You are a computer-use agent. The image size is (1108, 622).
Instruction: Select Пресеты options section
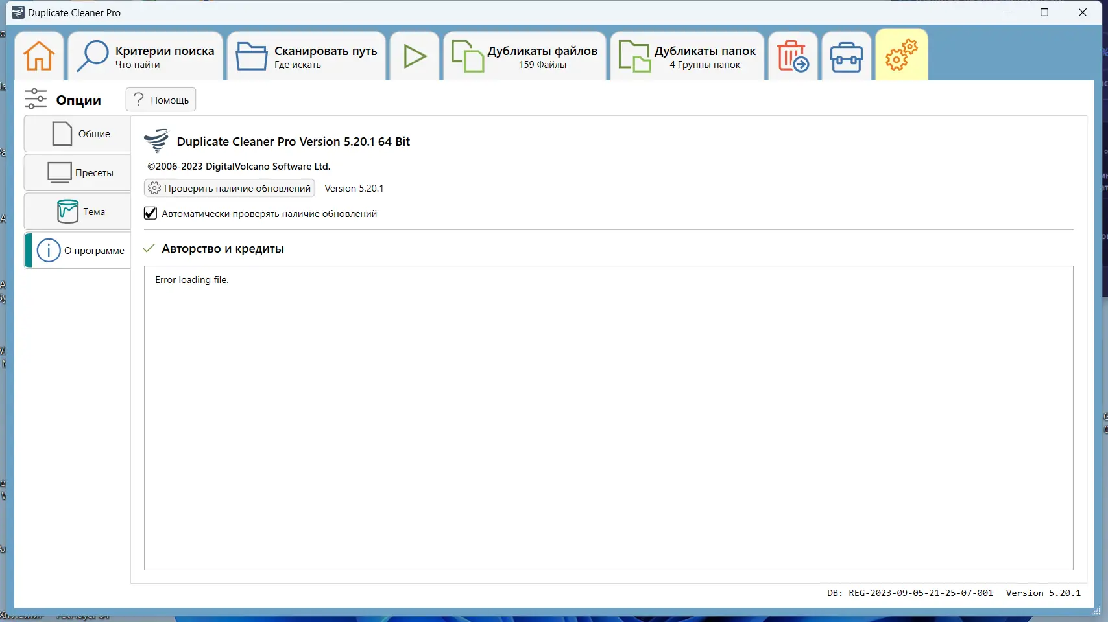[x=77, y=173]
